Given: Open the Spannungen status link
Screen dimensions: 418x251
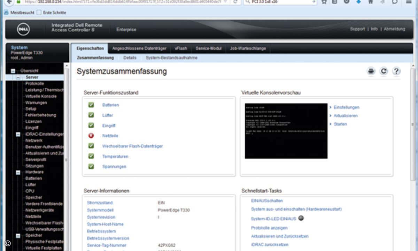Looking at the screenshot, I should pos(114,167).
